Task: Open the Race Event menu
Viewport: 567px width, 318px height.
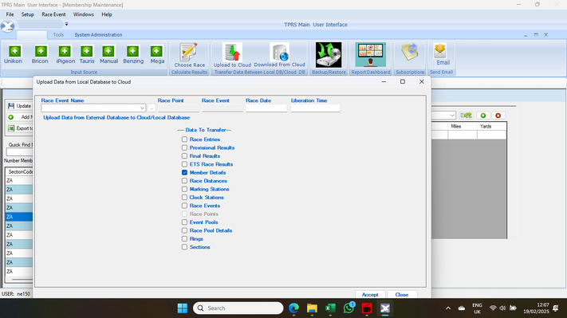Action: [x=53, y=14]
